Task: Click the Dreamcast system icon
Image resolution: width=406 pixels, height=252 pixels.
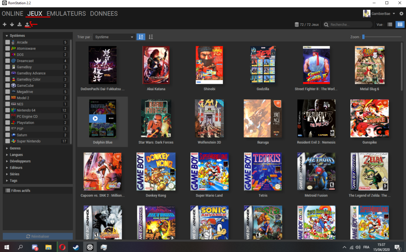Action: click(x=13, y=61)
